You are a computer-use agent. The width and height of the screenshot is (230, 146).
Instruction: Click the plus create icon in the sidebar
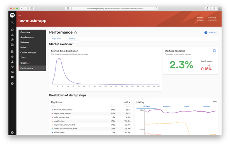coord(12,83)
